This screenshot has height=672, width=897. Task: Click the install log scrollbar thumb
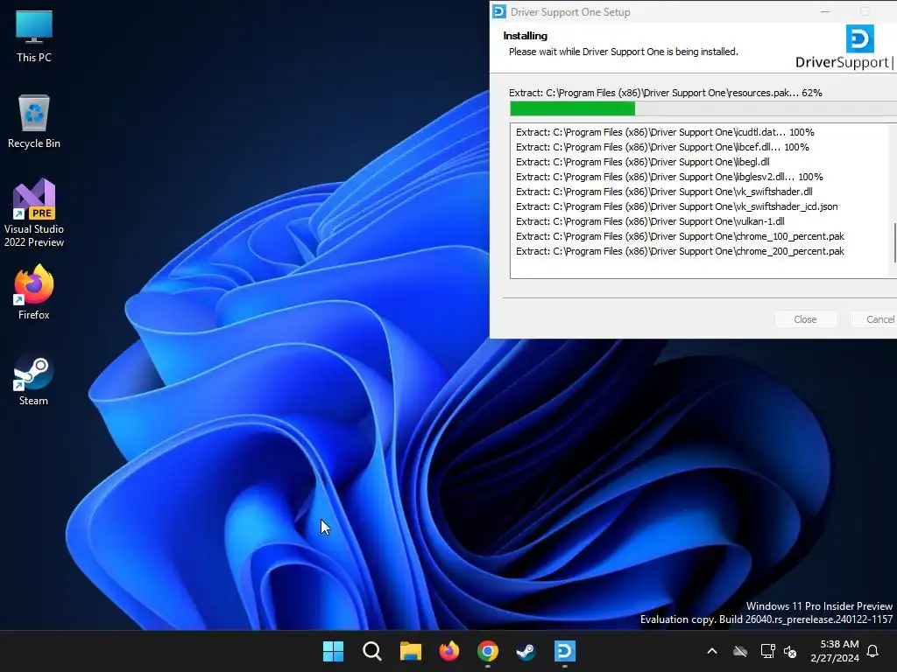(x=894, y=242)
